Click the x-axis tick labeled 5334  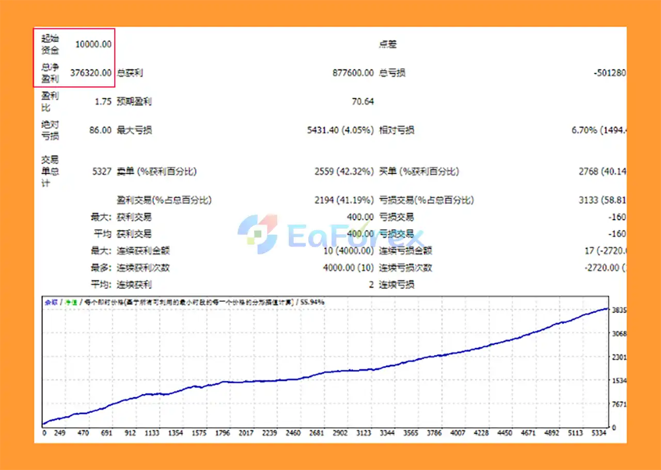(x=600, y=433)
